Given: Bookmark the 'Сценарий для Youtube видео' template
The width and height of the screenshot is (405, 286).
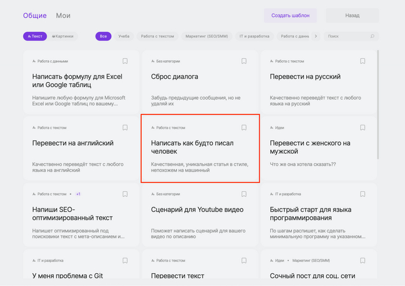Looking at the screenshot, I should (x=244, y=194).
